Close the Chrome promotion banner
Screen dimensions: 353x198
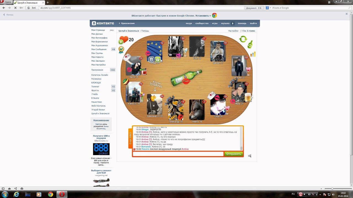(x=347, y=14)
